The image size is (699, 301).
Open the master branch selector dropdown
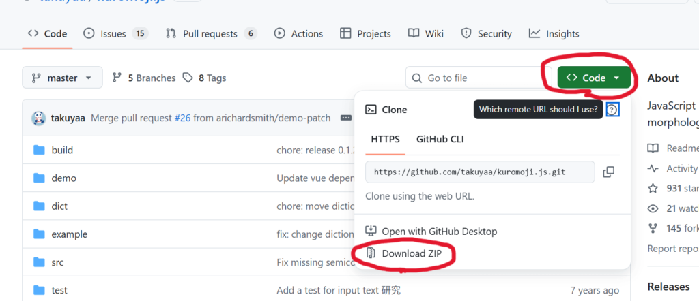(x=62, y=78)
